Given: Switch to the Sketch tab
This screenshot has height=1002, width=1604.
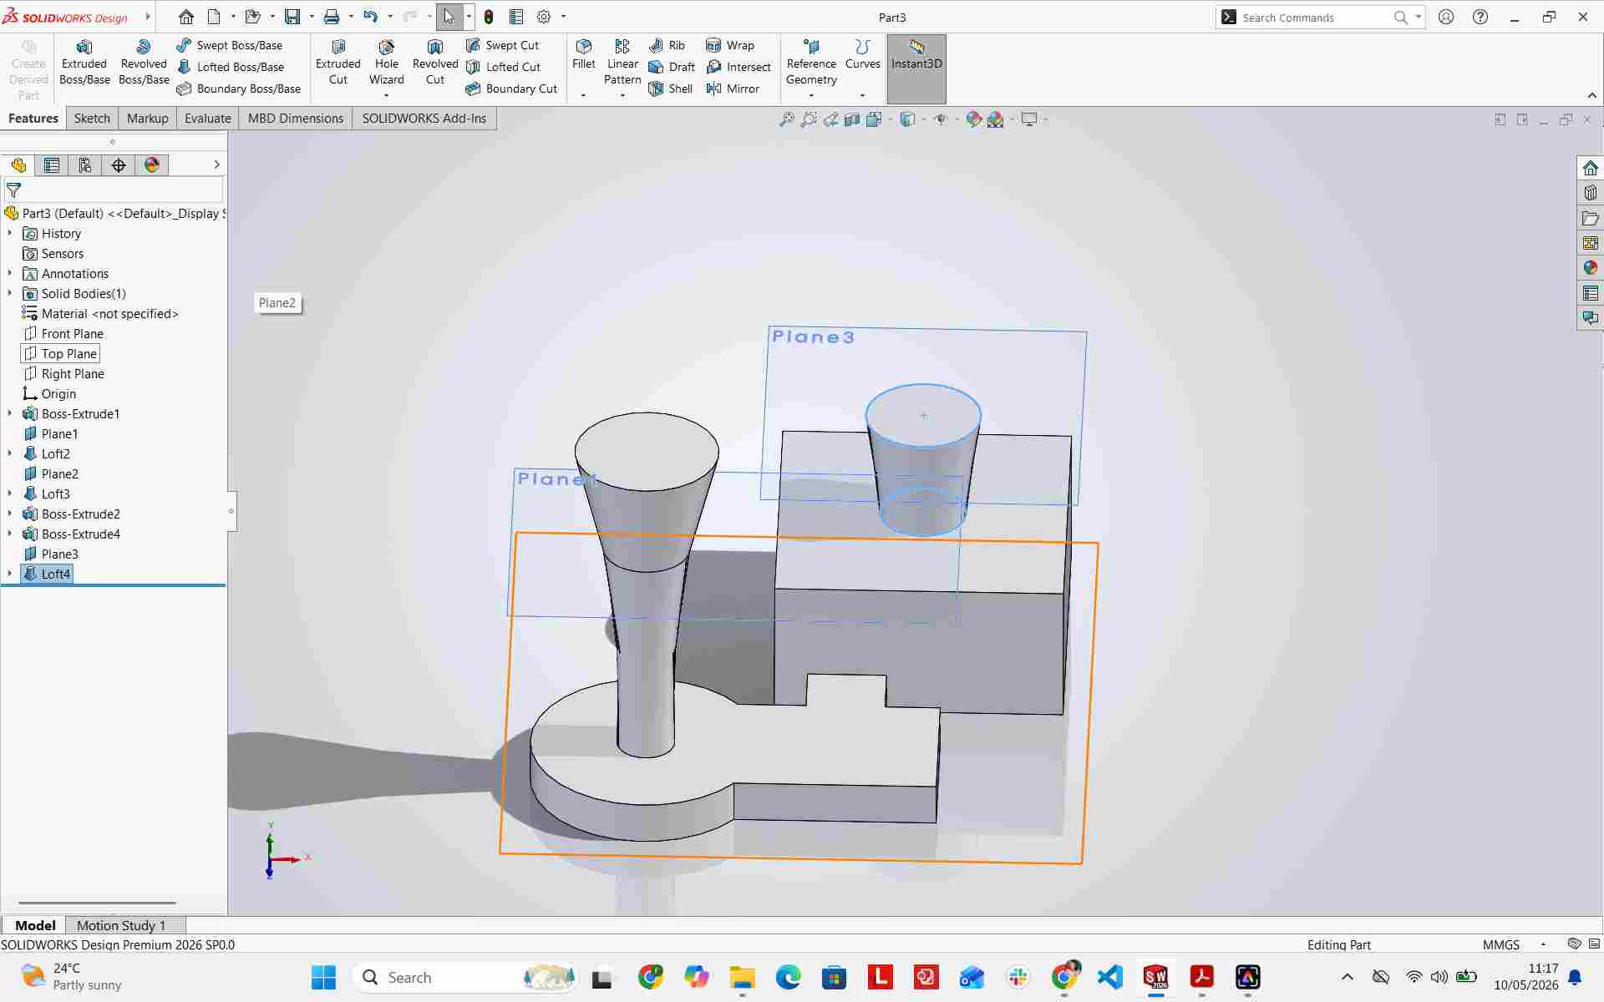Looking at the screenshot, I should [92, 119].
